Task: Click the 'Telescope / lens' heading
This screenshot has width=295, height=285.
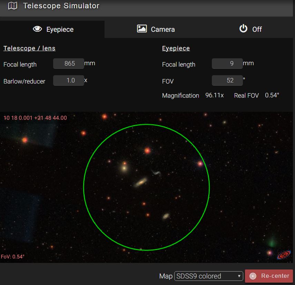Action: pos(29,48)
